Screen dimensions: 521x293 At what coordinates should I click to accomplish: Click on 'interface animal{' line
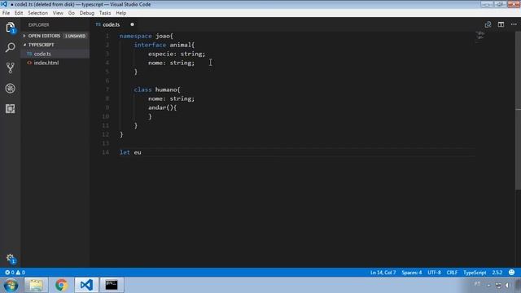point(164,45)
